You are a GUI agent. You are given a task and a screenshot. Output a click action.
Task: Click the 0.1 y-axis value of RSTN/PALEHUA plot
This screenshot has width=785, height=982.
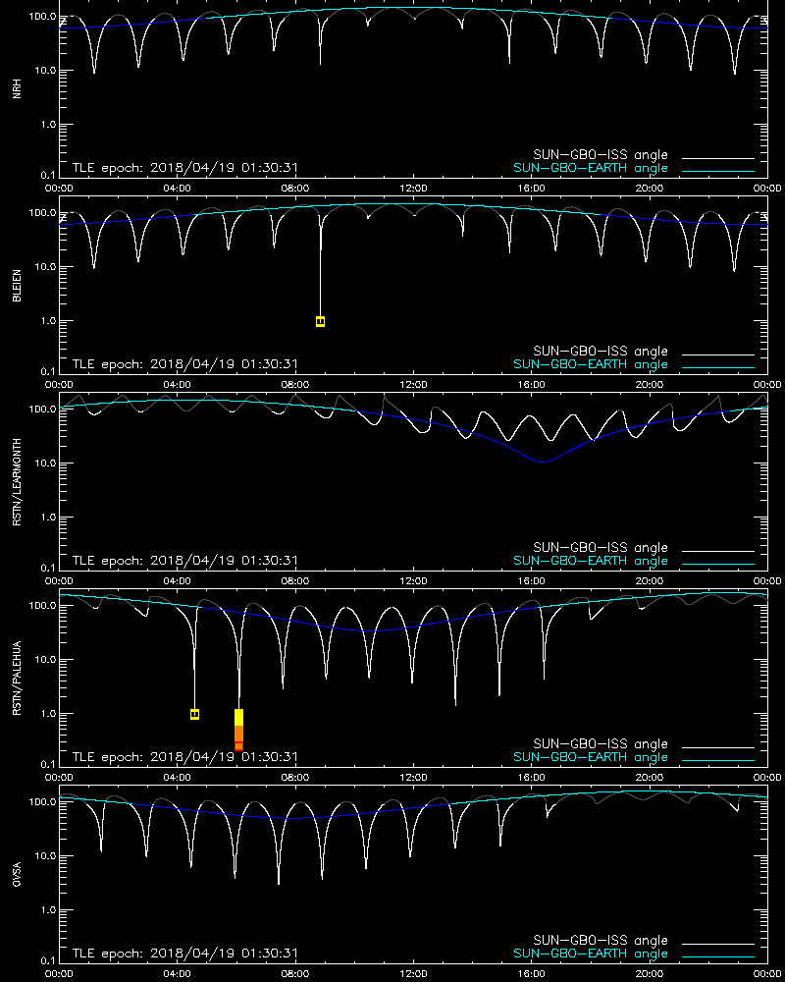47,763
